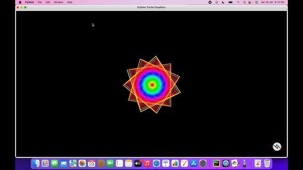This screenshot has width=303, height=170.
Task: Open the Python IDLE icon in the dock
Action: click(235, 163)
